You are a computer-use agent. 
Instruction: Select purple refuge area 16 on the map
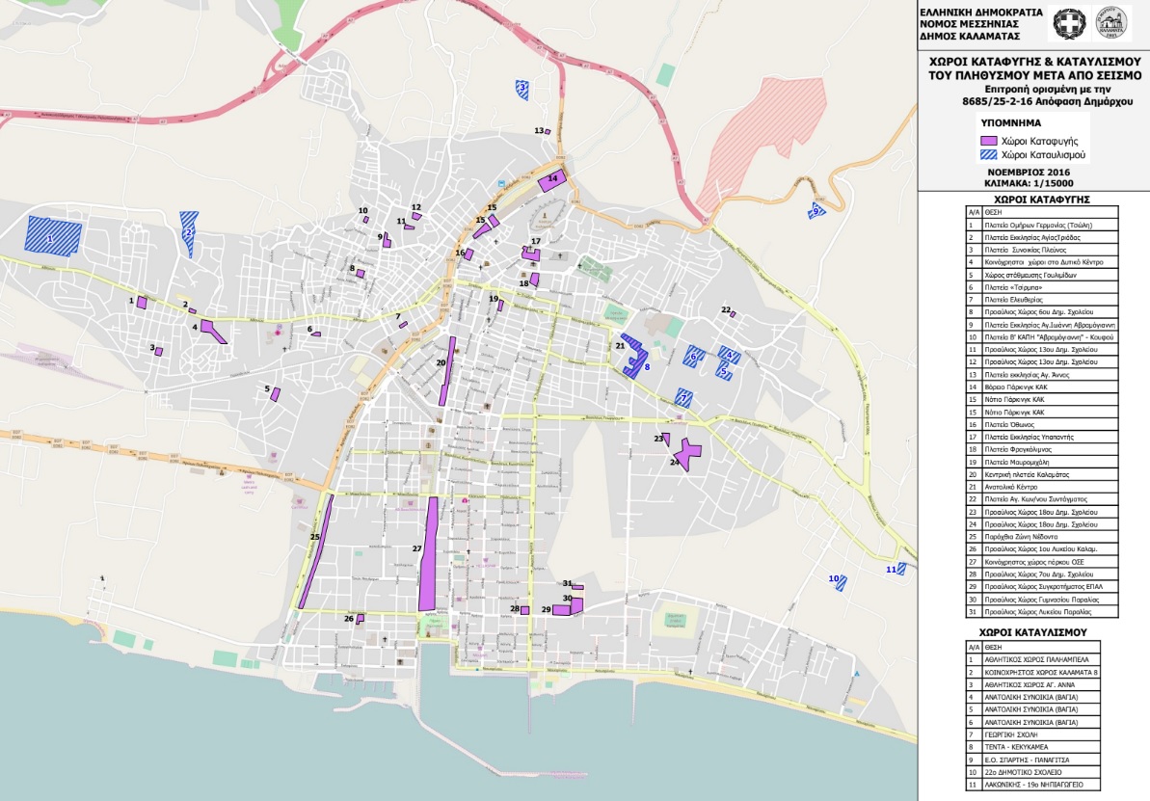tap(468, 254)
